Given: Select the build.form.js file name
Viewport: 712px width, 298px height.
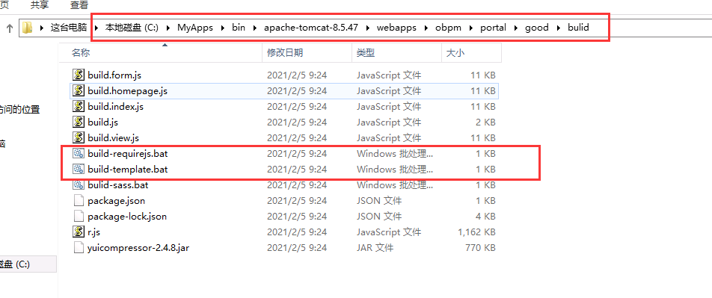Looking at the screenshot, I should (x=115, y=75).
